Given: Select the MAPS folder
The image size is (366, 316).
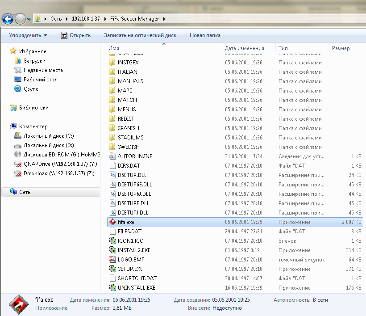Looking at the screenshot, I should [x=125, y=90].
